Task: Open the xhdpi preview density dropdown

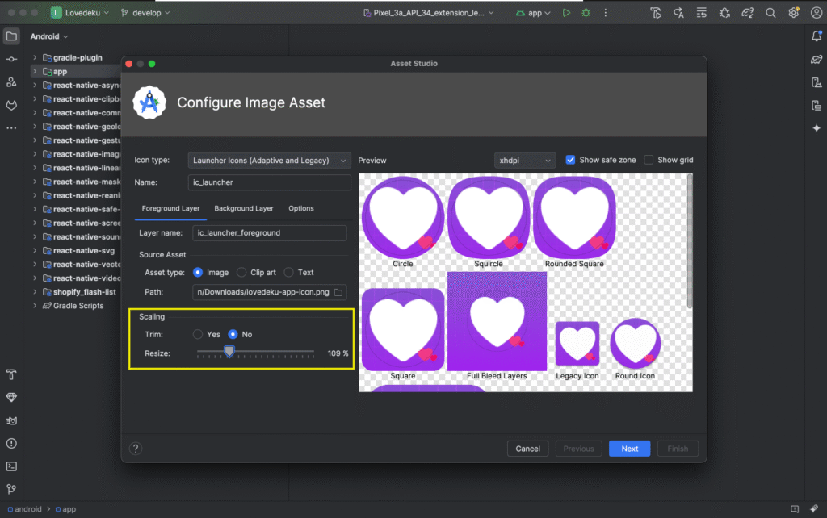Action: pos(525,161)
